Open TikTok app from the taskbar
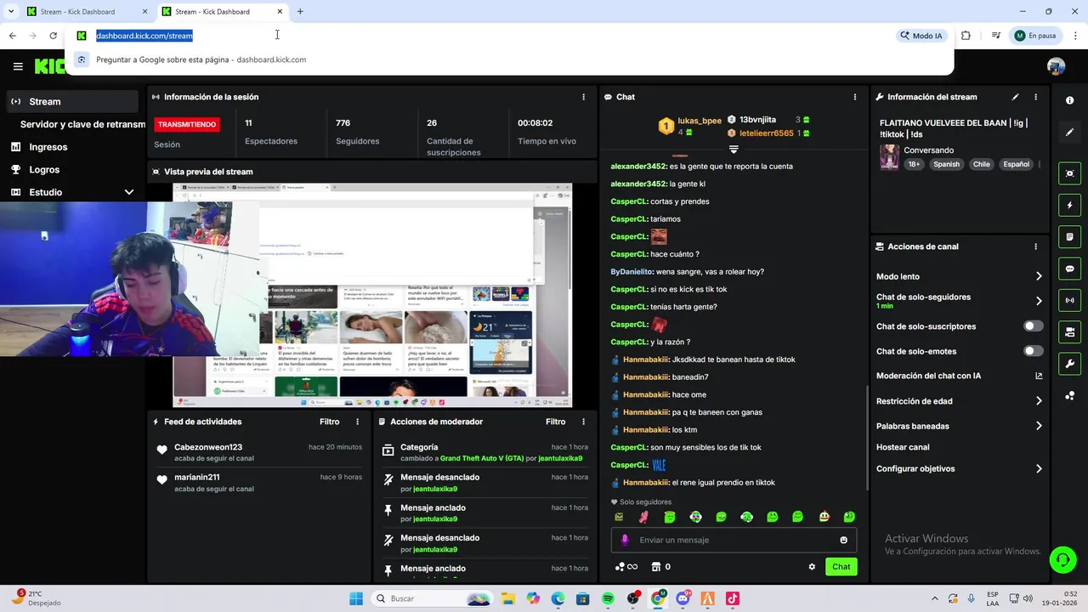The height and width of the screenshot is (612, 1088). pyautogui.click(x=733, y=598)
